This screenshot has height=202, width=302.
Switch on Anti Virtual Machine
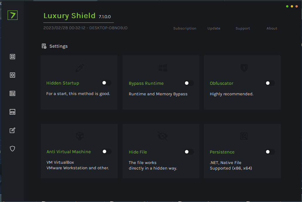click(107, 152)
